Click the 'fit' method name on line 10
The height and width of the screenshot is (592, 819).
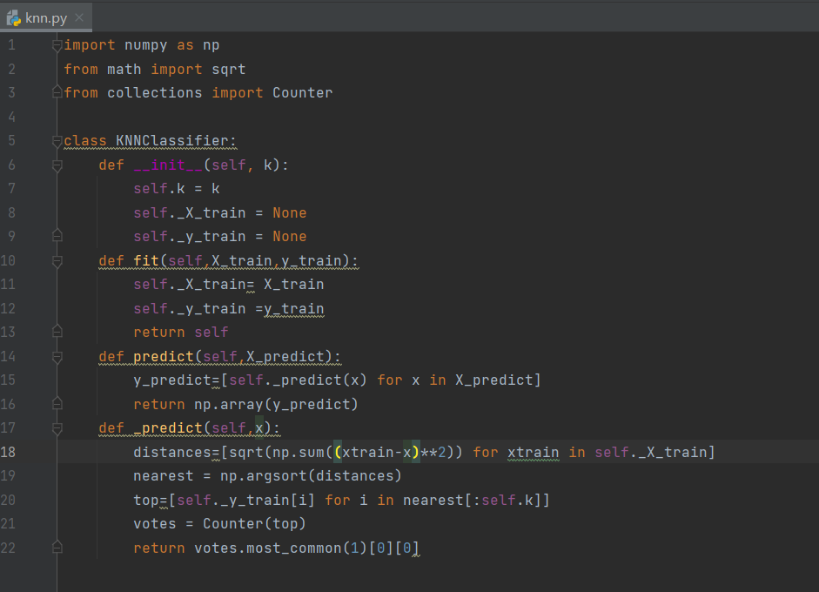point(146,260)
